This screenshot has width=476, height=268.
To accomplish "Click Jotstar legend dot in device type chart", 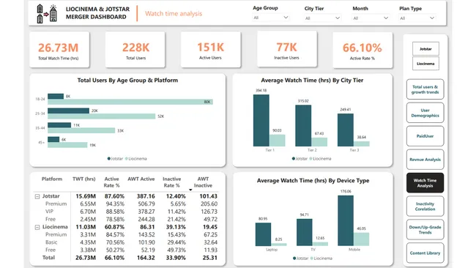I will point(294,258).
